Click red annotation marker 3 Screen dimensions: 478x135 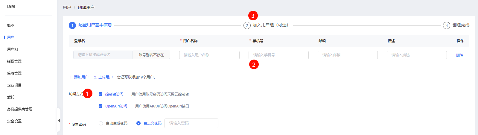pos(253,16)
